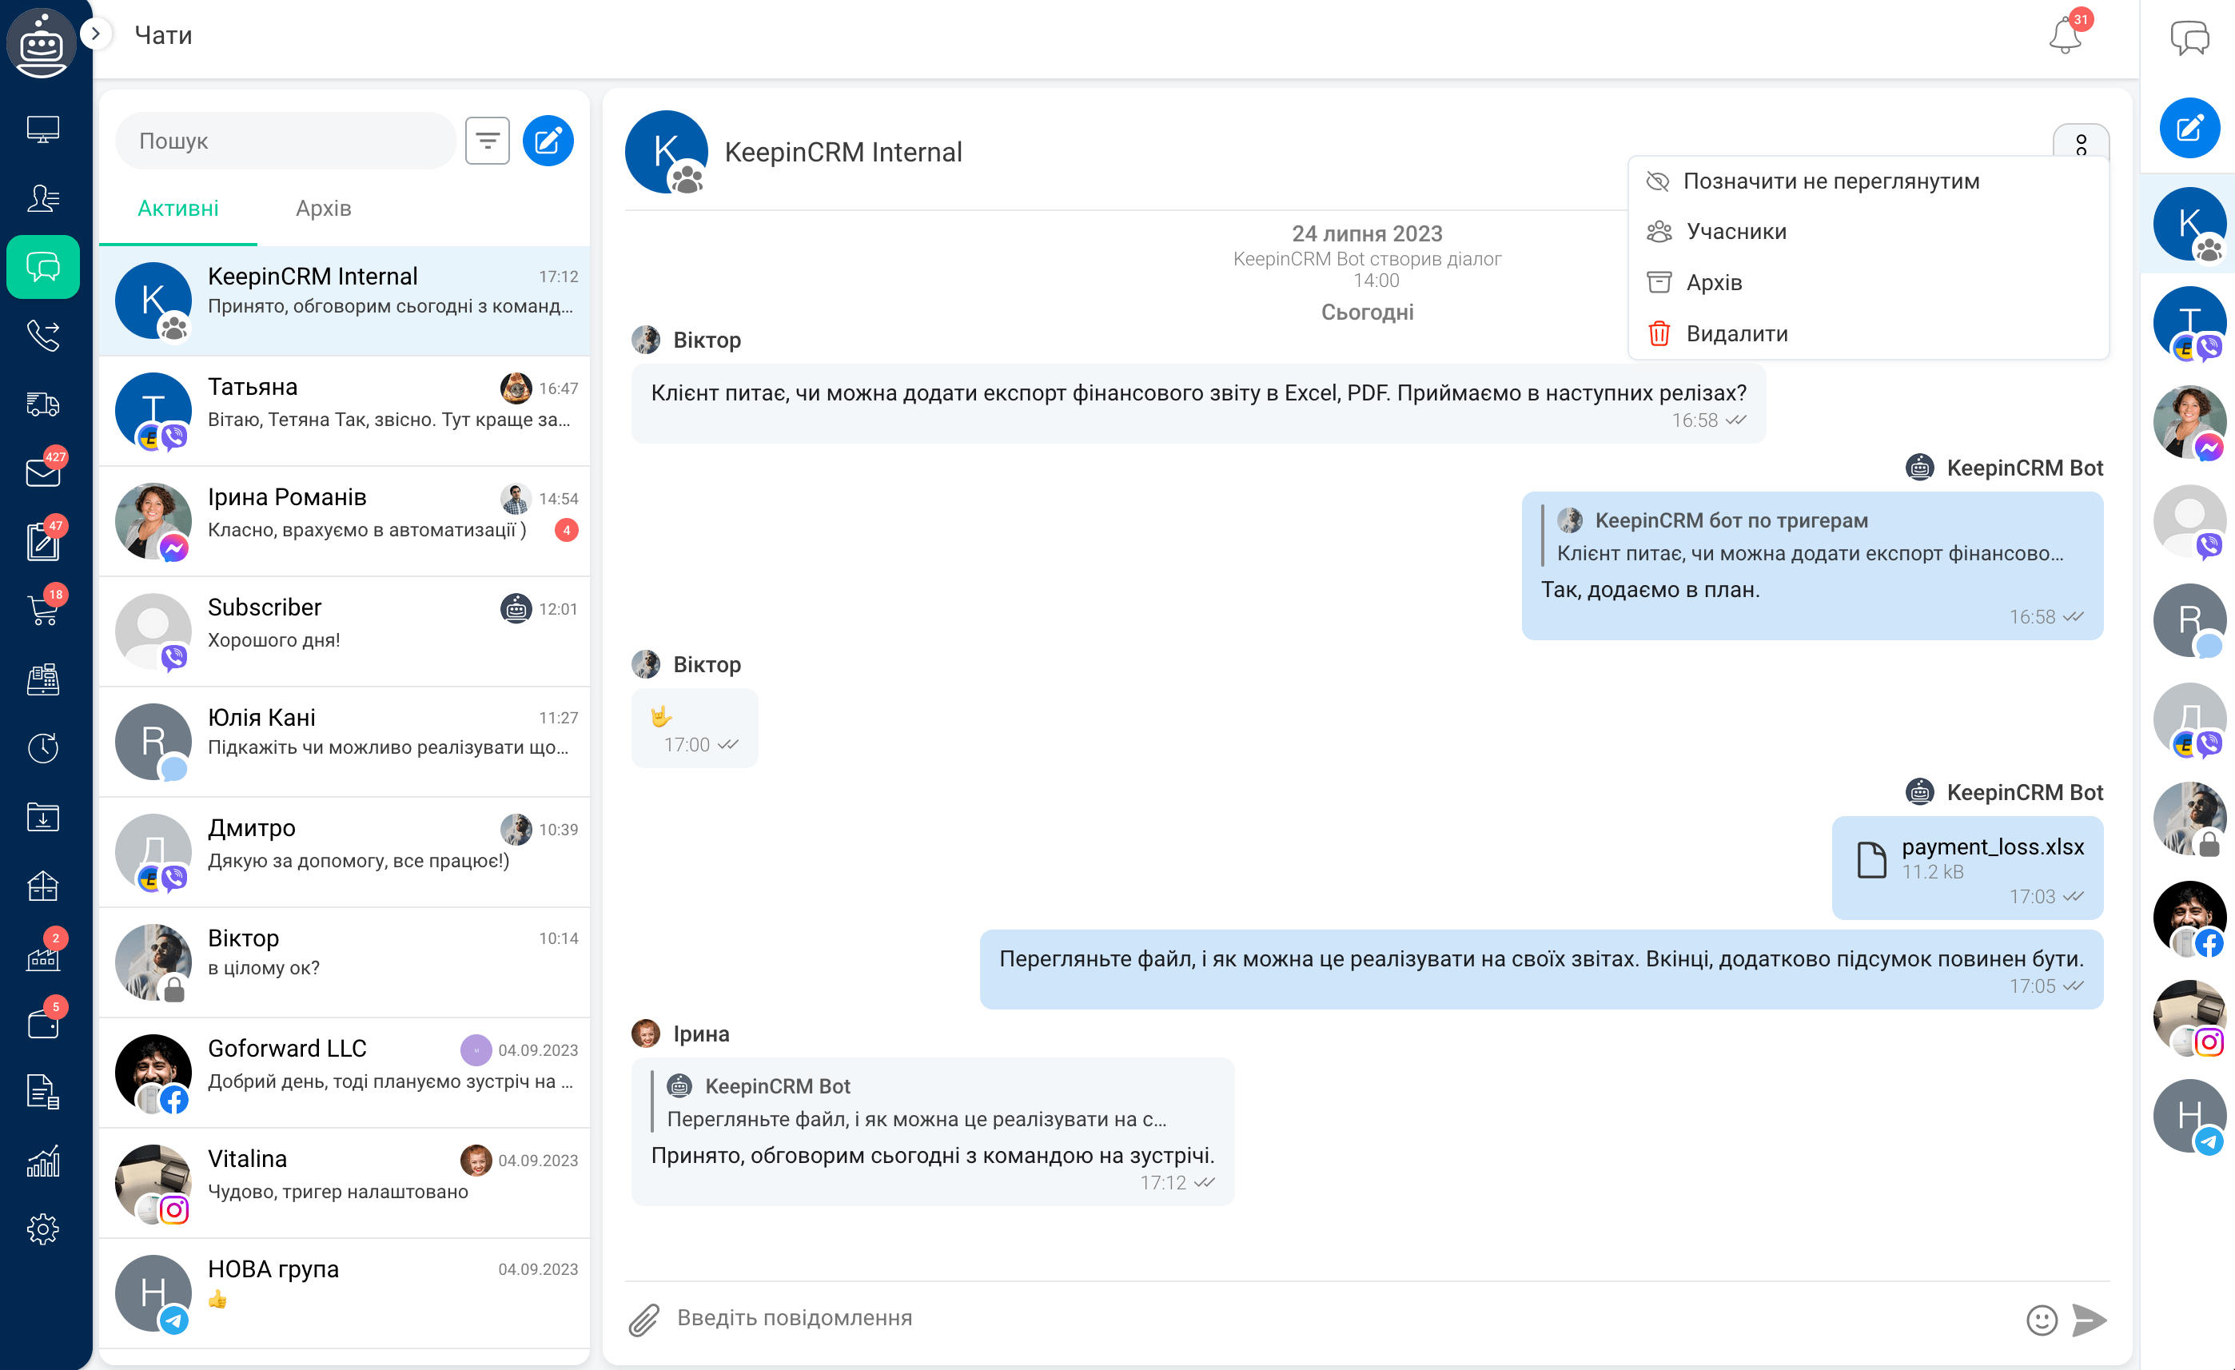
Task: Select Архів in chat options menu
Action: coord(1869,282)
